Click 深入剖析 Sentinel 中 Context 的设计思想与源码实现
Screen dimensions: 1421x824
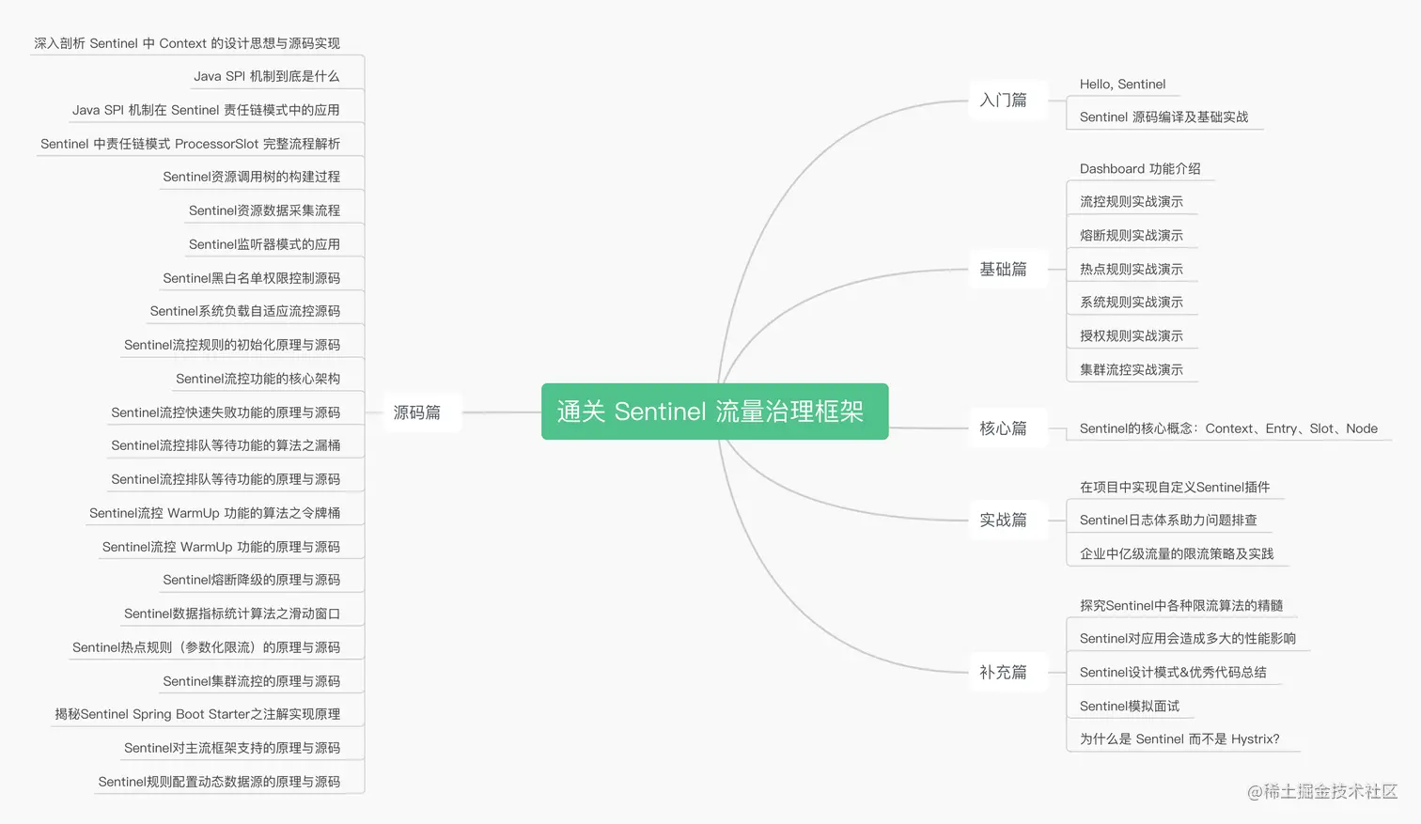pos(187,43)
